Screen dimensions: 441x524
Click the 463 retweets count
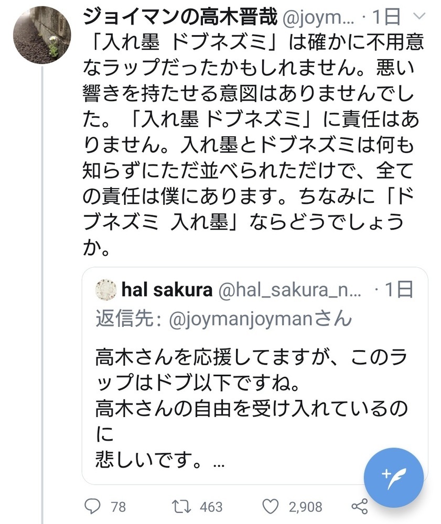coord(211,507)
